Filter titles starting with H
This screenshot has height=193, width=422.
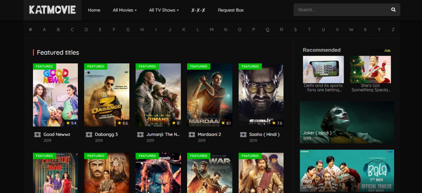coord(142,30)
